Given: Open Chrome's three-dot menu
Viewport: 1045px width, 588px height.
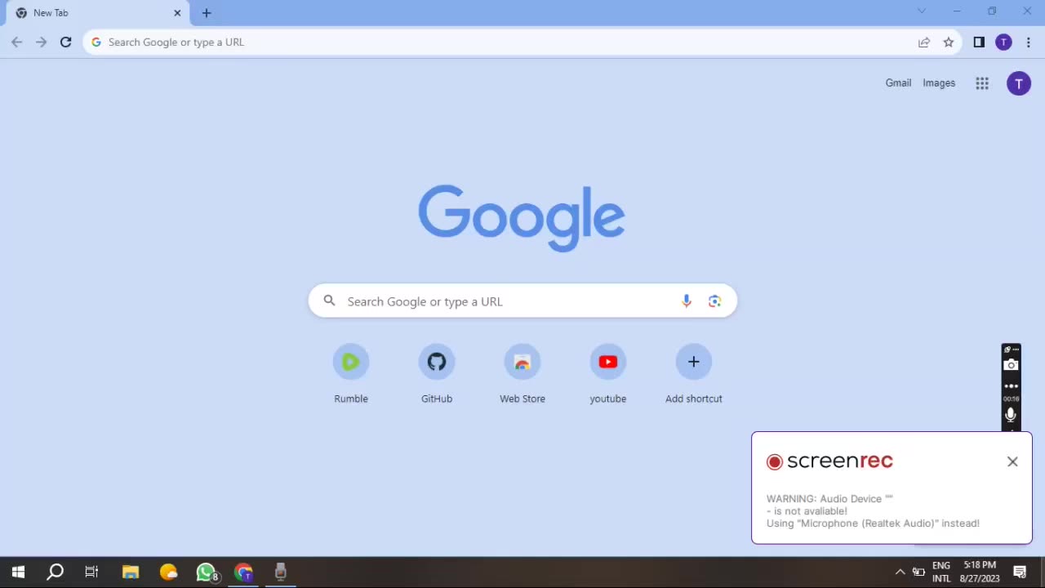Looking at the screenshot, I should (1029, 42).
